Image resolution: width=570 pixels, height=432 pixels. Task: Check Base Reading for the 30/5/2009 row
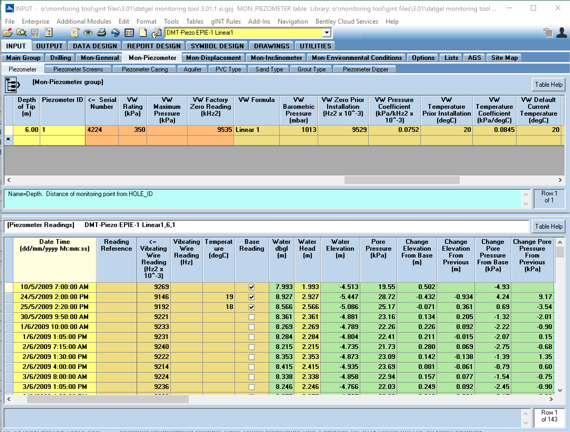[x=251, y=317]
